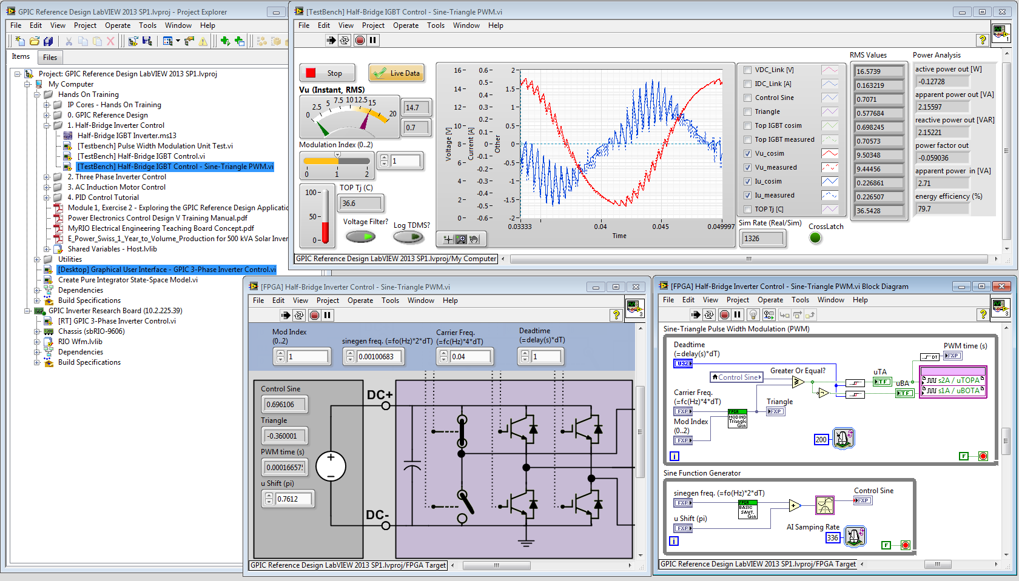Expand Chassis (sbRIO-9606) node
Screen dimensions: 1019x581
coord(37,331)
